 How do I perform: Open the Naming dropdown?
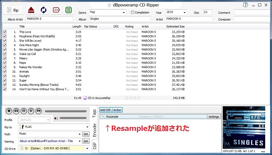coord(79,141)
